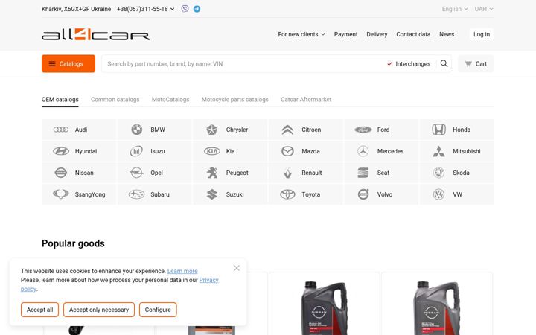Open the UAH currency dropdown
This screenshot has width=536, height=335.
click(x=484, y=9)
